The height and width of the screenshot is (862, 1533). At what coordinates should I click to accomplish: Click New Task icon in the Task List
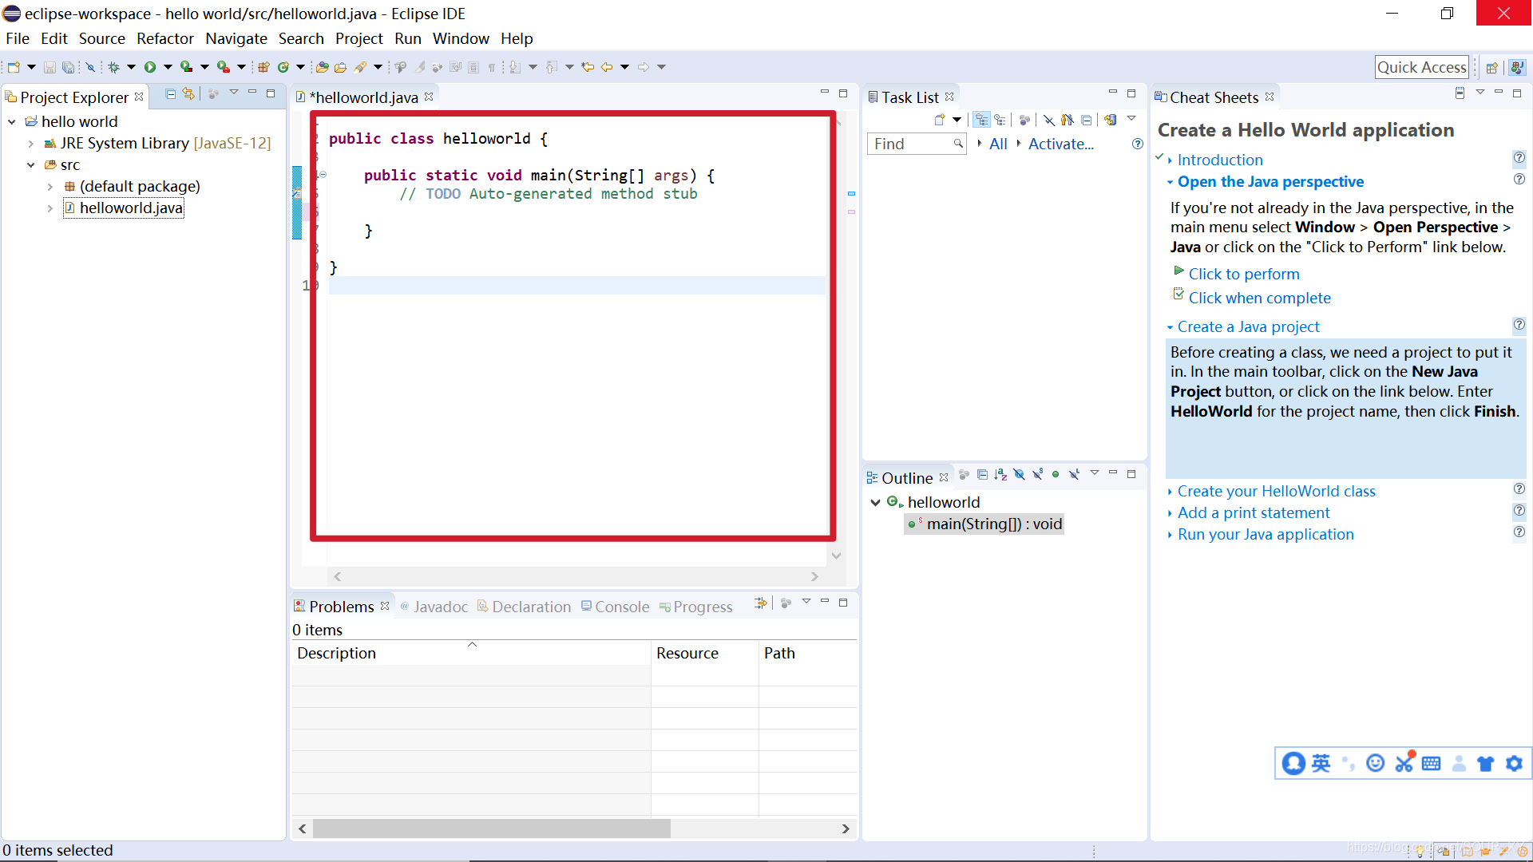pos(940,120)
